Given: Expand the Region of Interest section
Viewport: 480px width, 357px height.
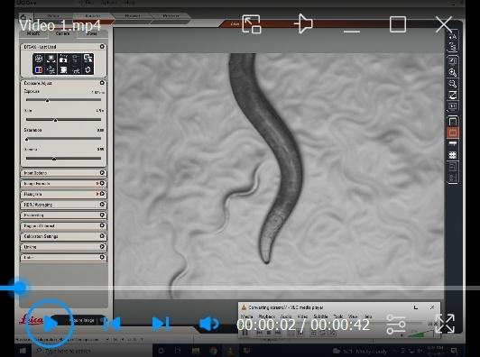Looking at the screenshot, I should (102, 225).
